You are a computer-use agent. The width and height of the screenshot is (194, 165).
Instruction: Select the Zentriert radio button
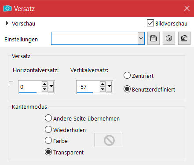[x=127, y=75]
